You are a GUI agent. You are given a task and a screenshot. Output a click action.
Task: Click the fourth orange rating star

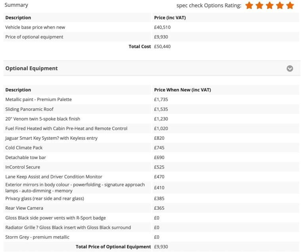click(x=280, y=6)
